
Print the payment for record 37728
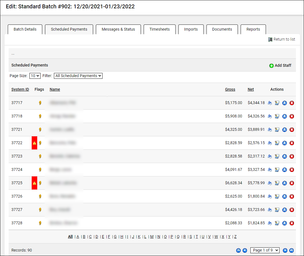tap(270, 223)
